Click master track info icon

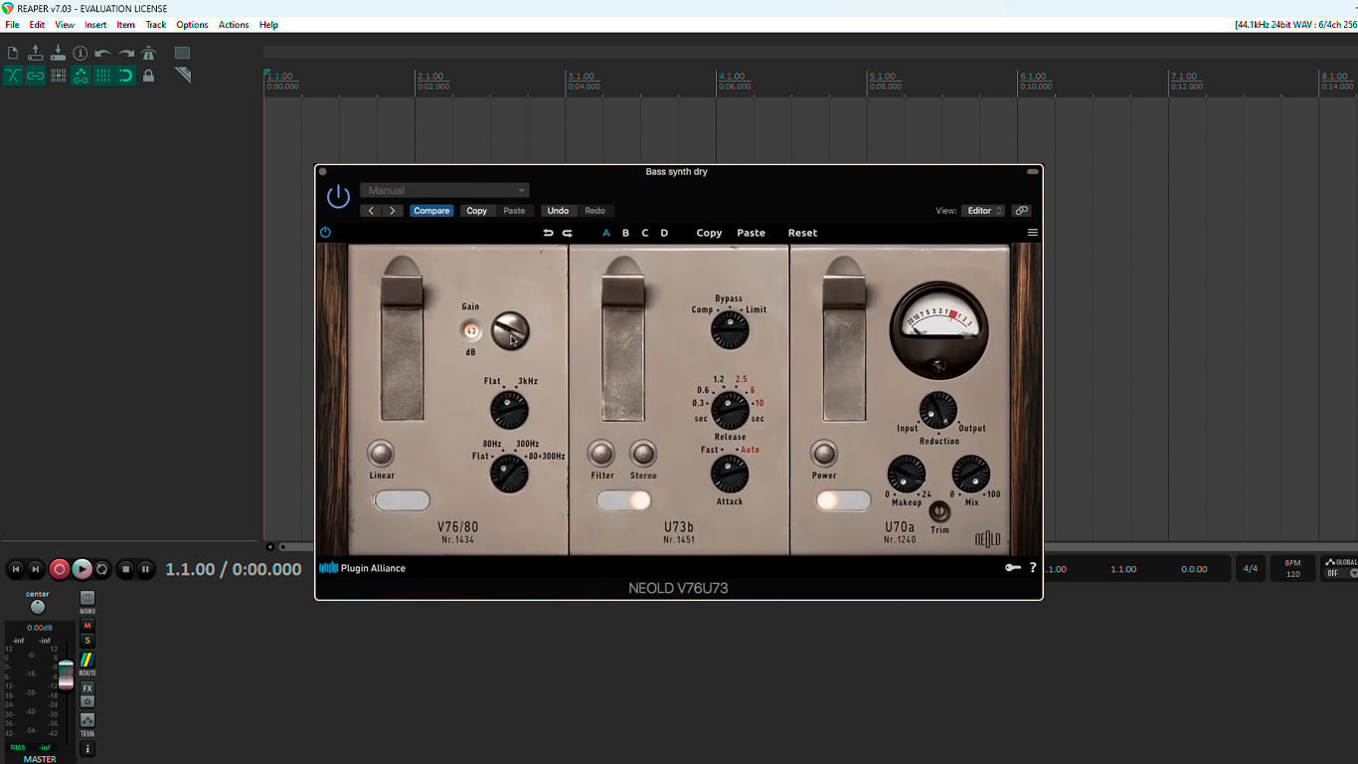point(87,749)
